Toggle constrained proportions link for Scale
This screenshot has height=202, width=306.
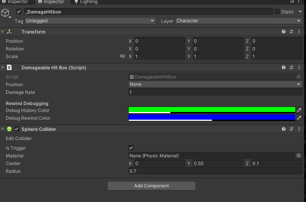[x=122, y=56]
